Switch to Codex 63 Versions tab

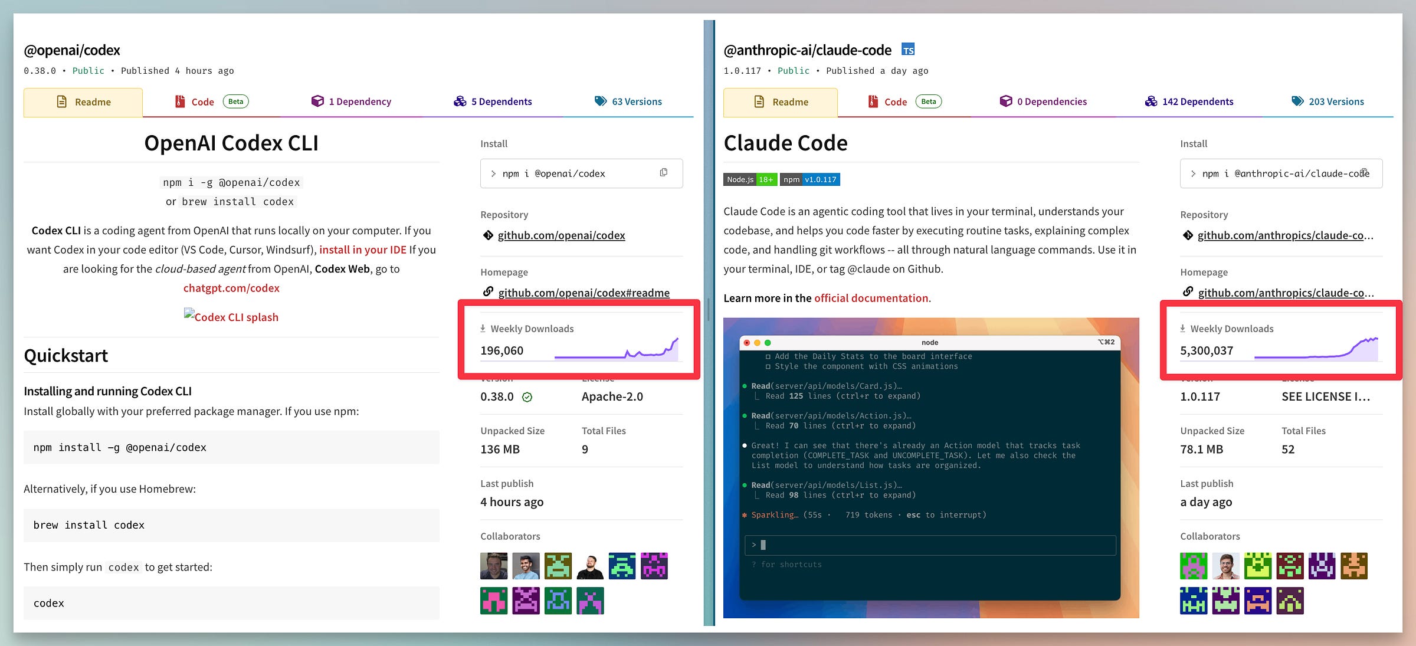628,101
